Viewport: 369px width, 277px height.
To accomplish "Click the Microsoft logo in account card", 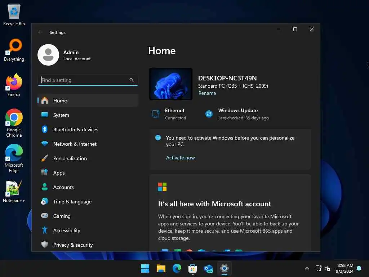I will pos(163,187).
